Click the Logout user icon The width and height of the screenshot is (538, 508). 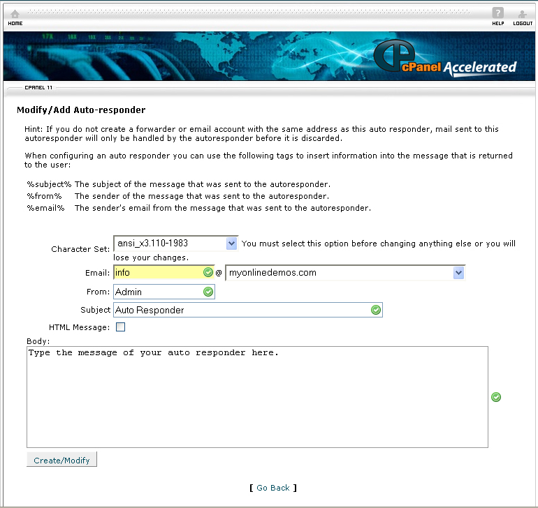pos(523,14)
